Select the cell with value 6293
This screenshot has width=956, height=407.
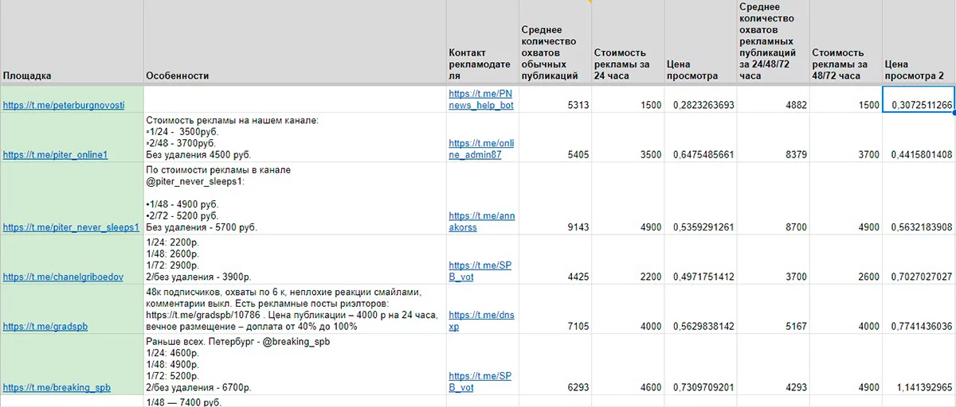(554, 364)
